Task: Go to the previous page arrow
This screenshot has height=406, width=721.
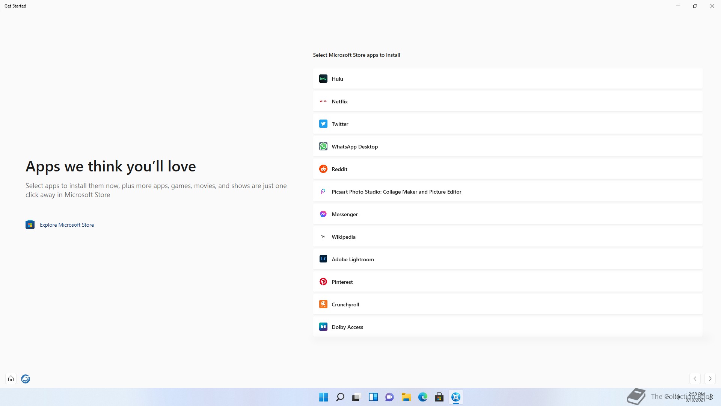Action: pyautogui.click(x=695, y=379)
